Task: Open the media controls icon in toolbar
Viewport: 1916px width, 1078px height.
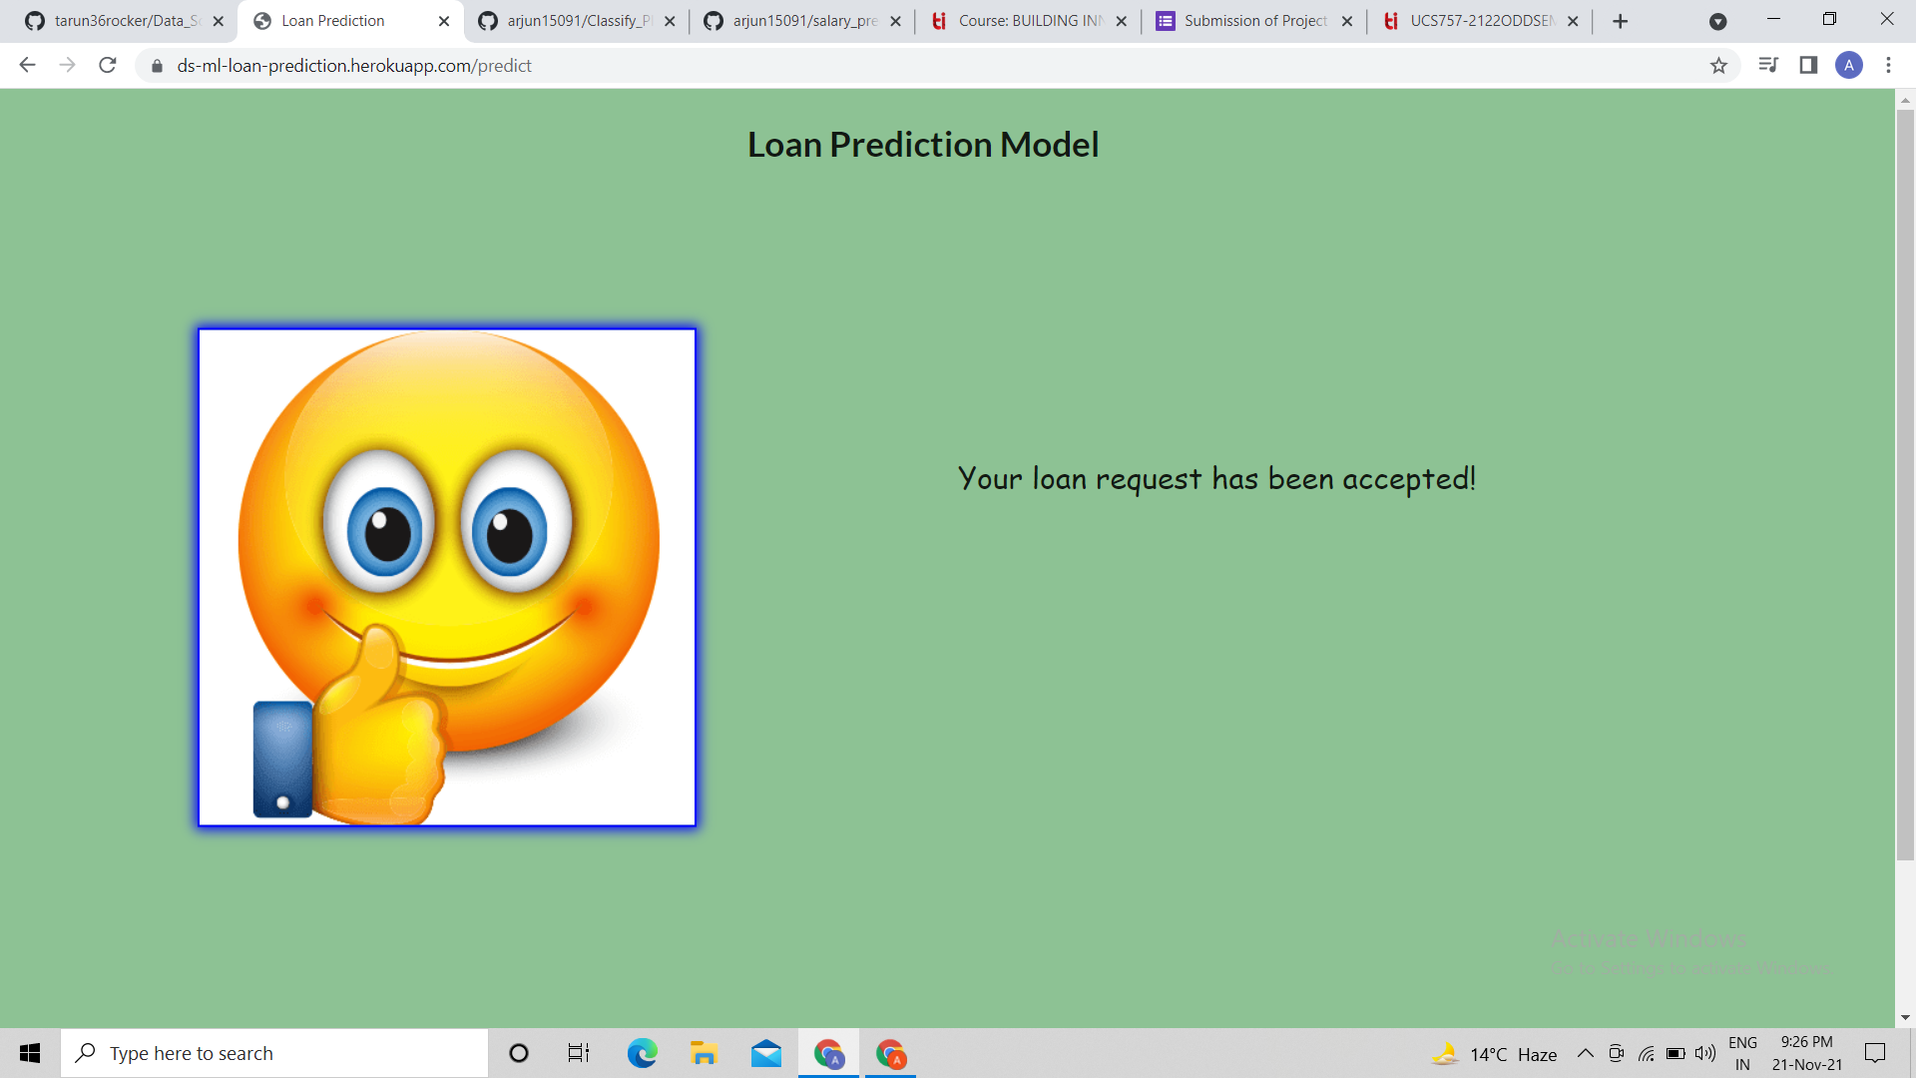Action: 1768,65
